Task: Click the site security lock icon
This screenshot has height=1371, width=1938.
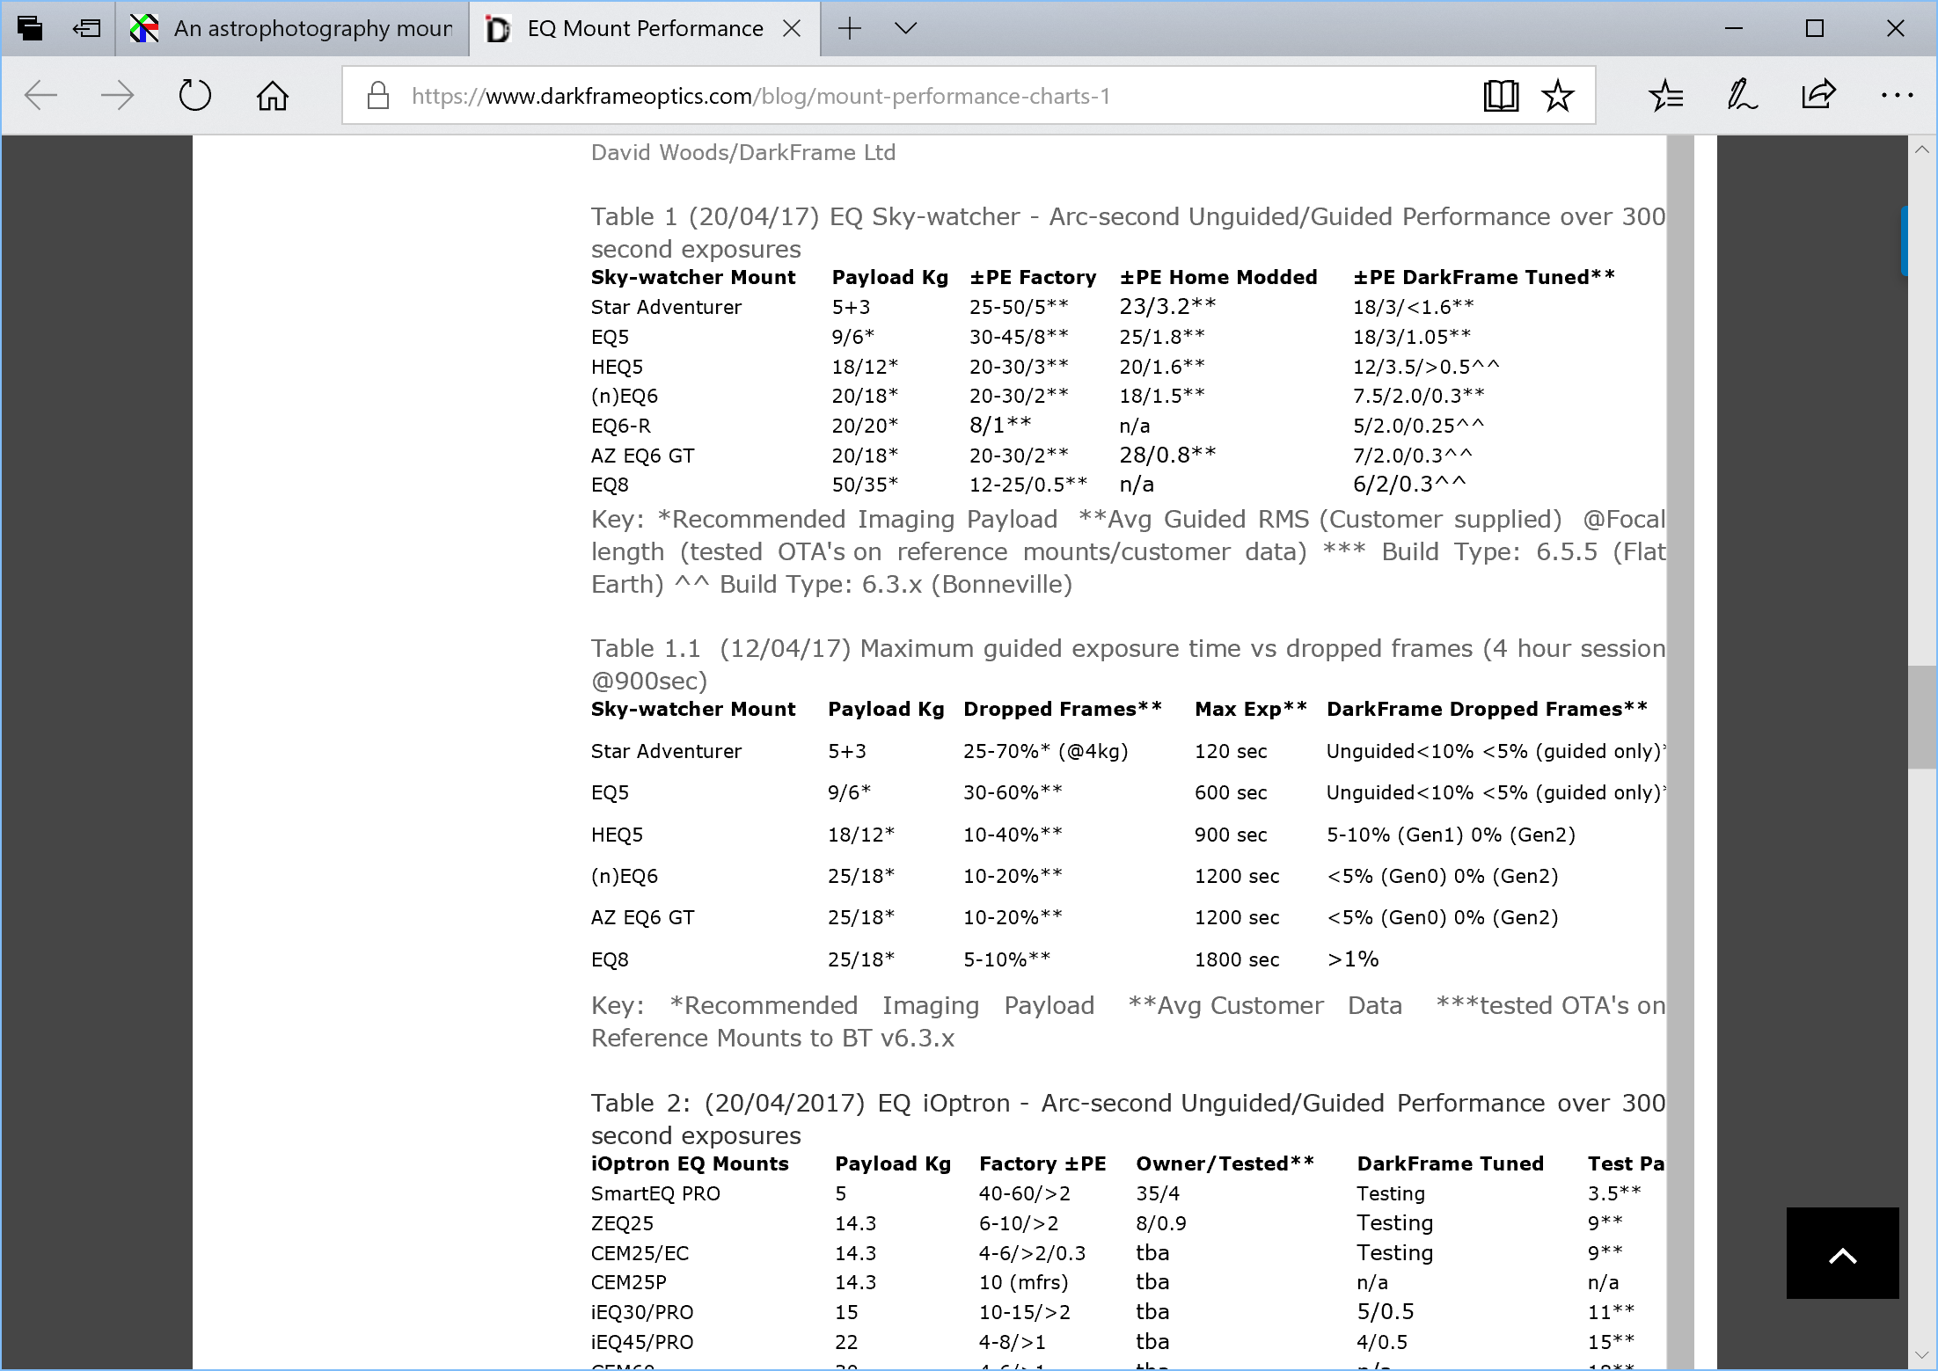Action: [x=378, y=95]
